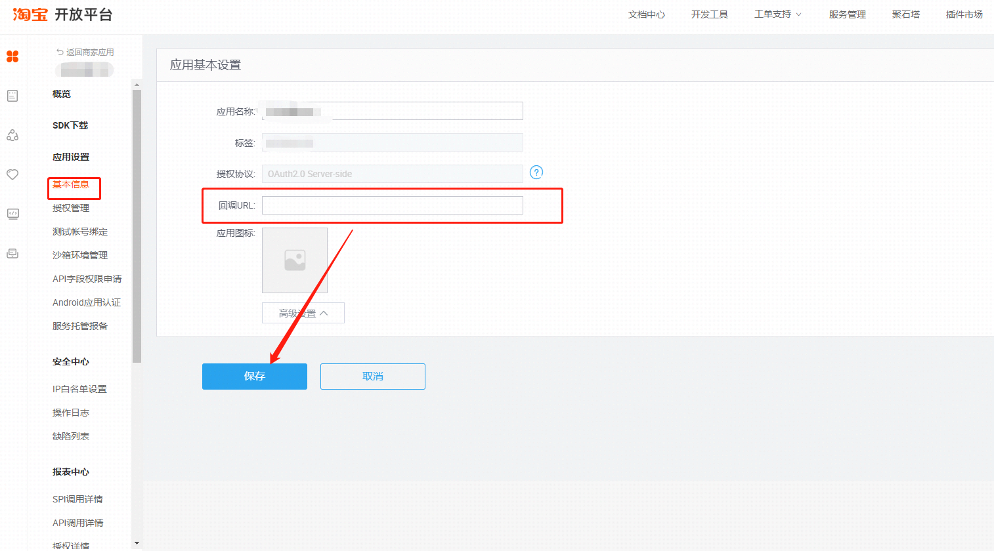
Task: Click the help question mark beside 授权协议
Action: click(536, 173)
